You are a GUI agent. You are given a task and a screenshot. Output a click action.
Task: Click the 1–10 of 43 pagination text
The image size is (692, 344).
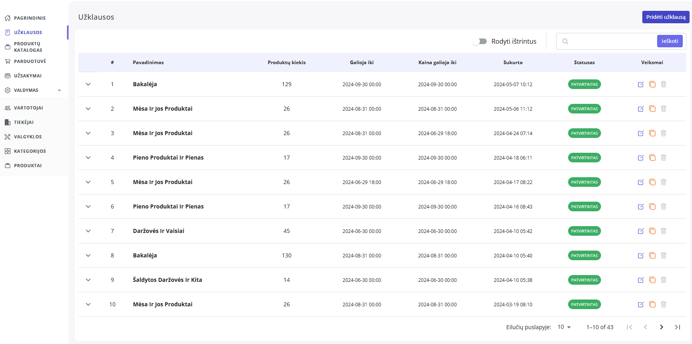pos(600,327)
